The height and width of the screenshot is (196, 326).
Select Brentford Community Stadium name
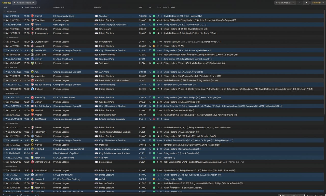pos(114,80)
